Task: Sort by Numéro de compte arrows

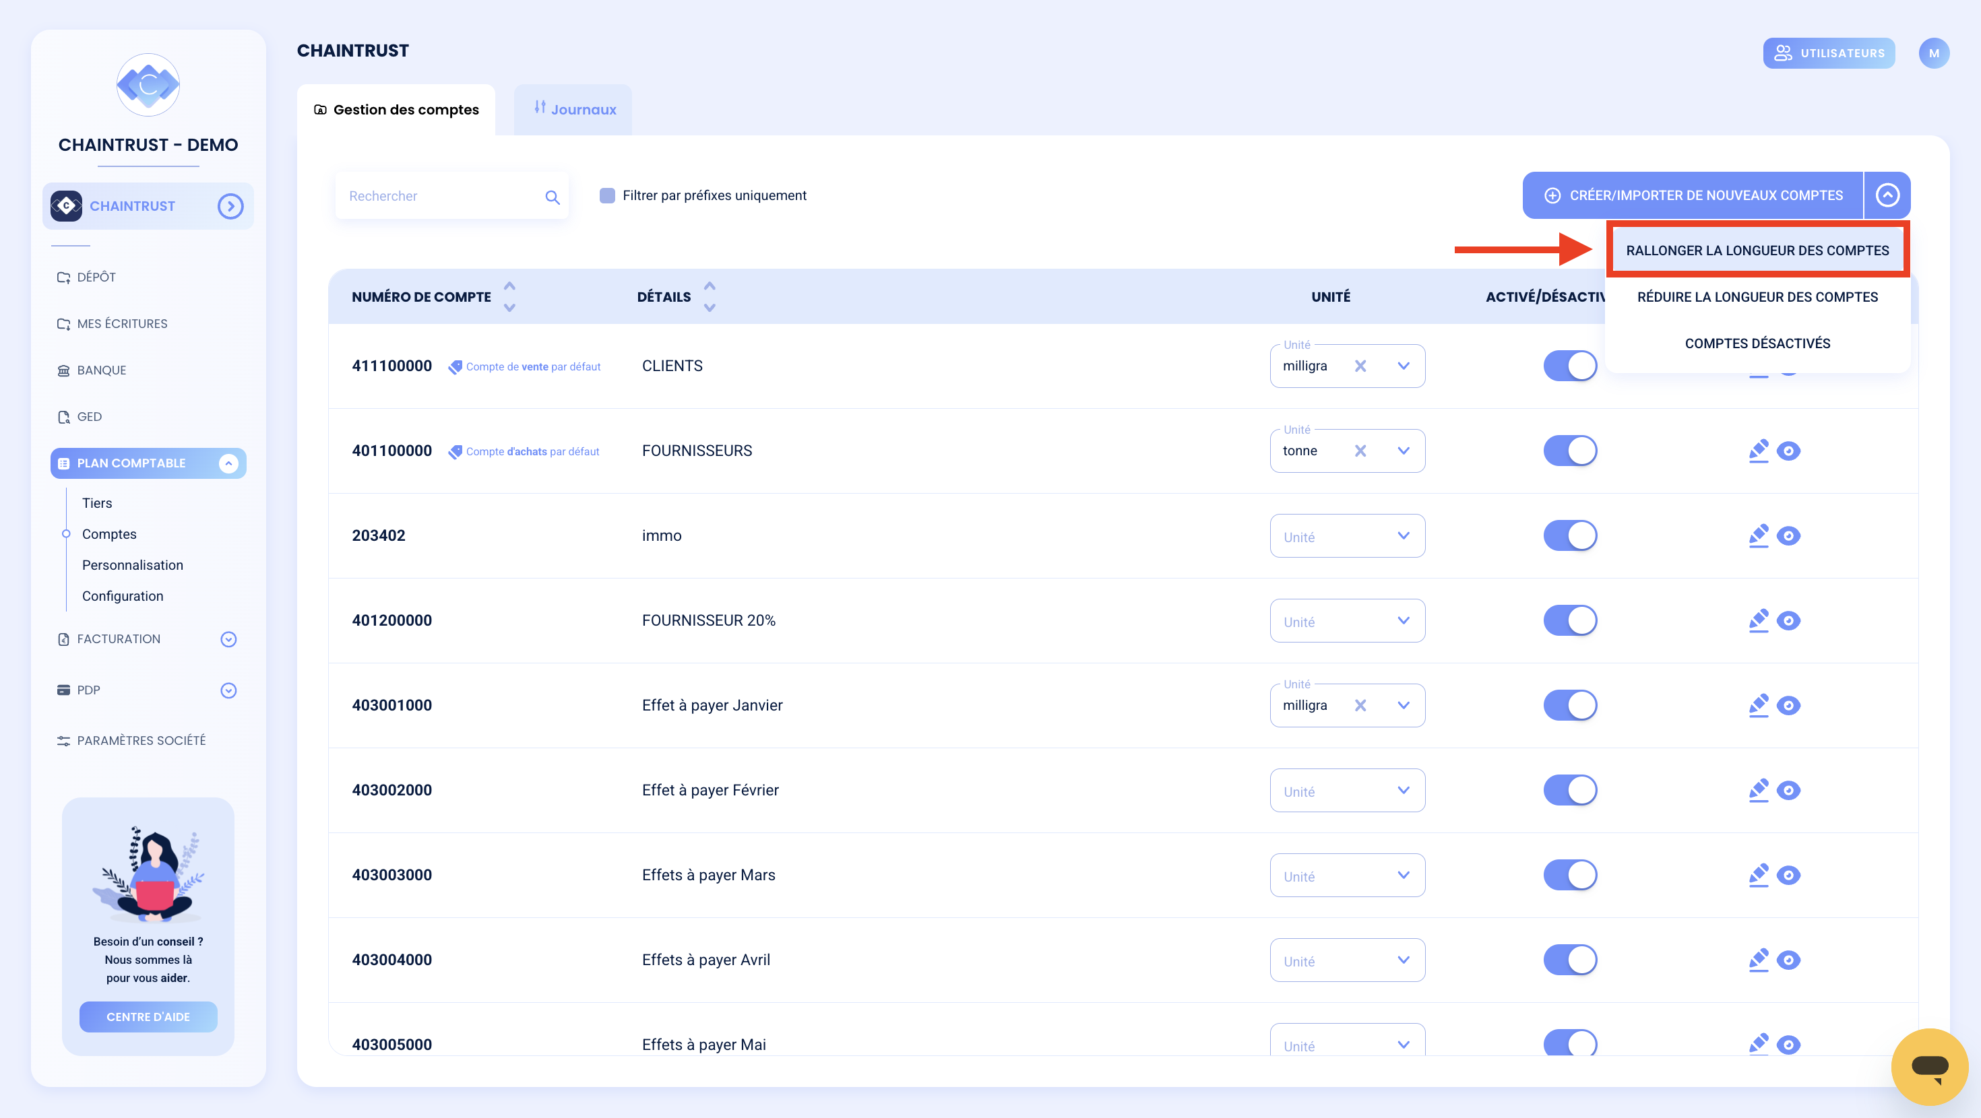Action: (509, 296)
